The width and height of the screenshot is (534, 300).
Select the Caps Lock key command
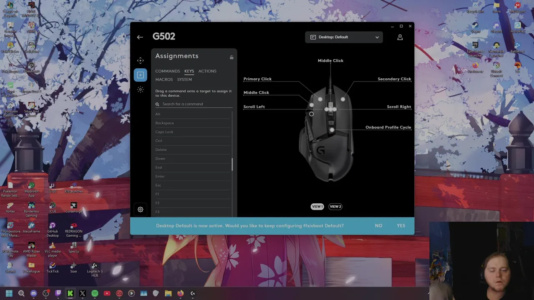pyautogui.click(x=193, y=132)
